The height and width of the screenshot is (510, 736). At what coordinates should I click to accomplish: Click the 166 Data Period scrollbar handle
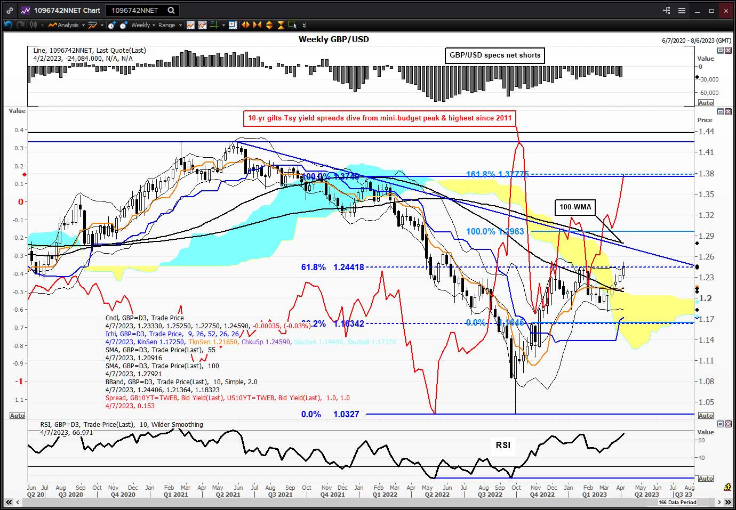(677, 502)
